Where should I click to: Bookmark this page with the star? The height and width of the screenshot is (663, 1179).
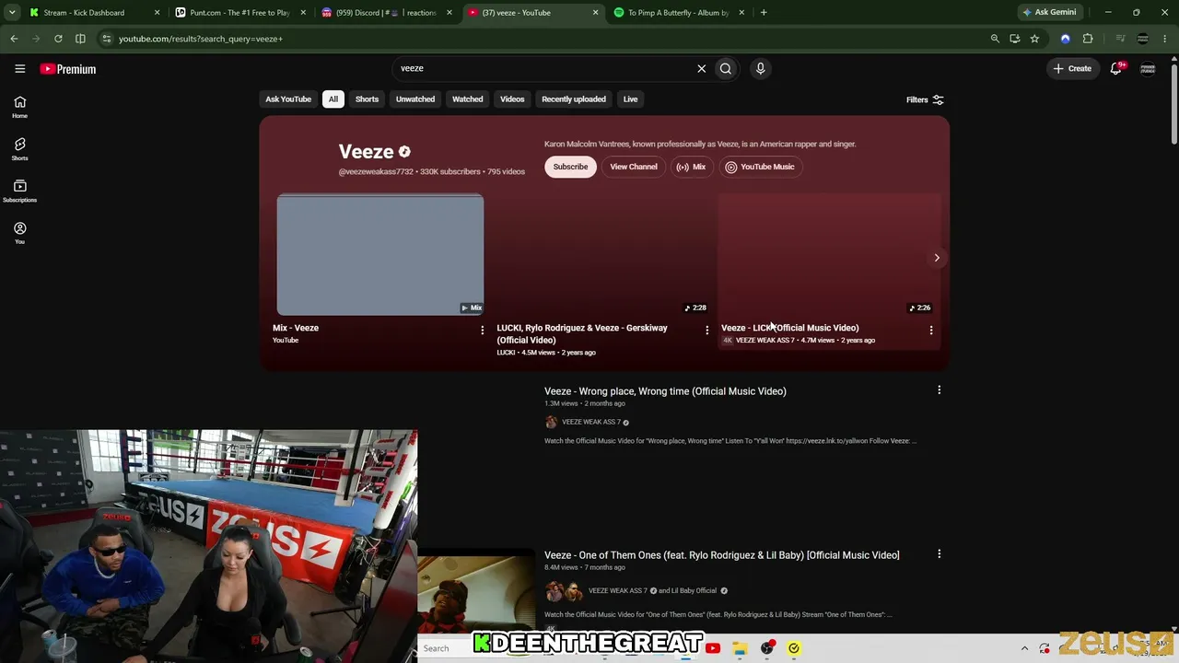[x=1034, y=39]
